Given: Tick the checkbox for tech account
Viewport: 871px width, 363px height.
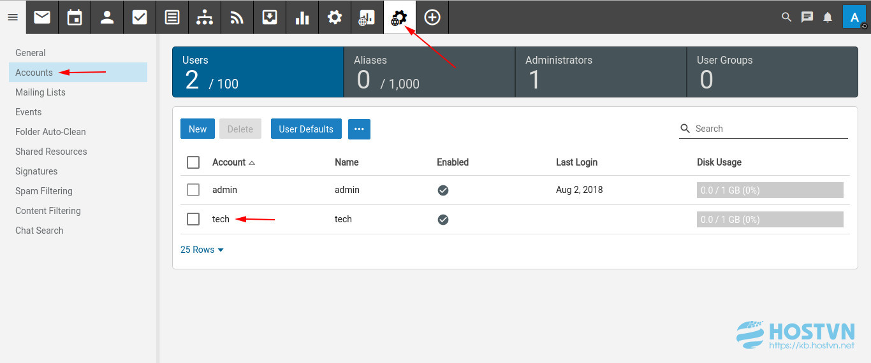Looking at the screenshot, I should tap(193, 219).
